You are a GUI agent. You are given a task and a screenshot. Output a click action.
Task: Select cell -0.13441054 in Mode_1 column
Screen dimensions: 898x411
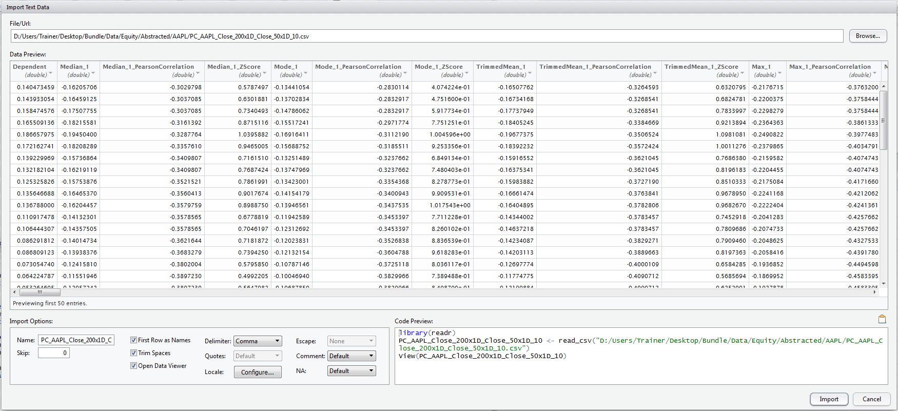291,87
